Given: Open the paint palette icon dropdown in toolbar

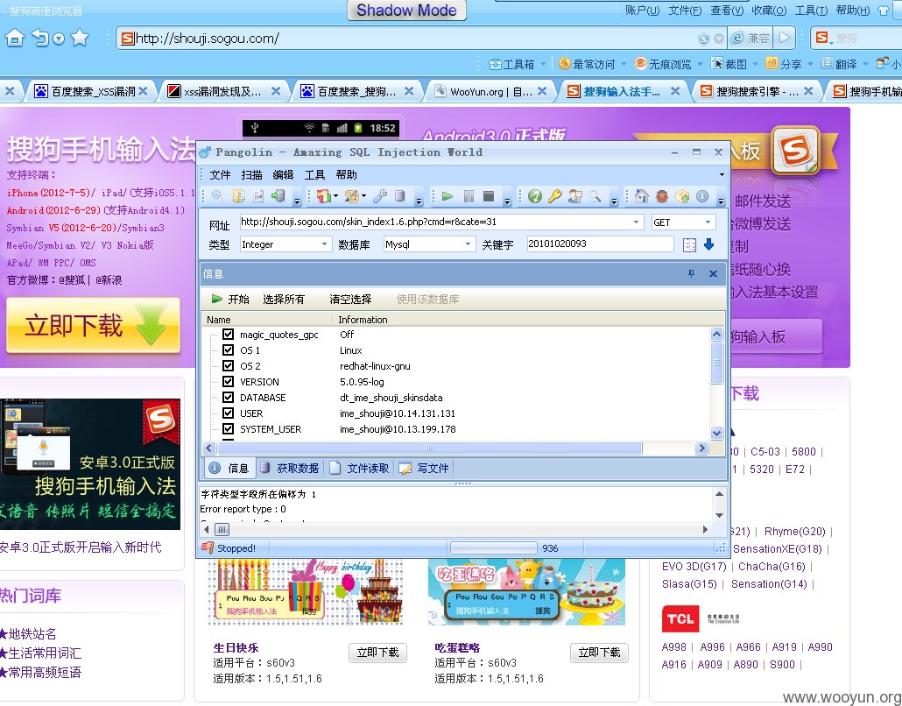Looking at the screenshot, I should (364, 196).
